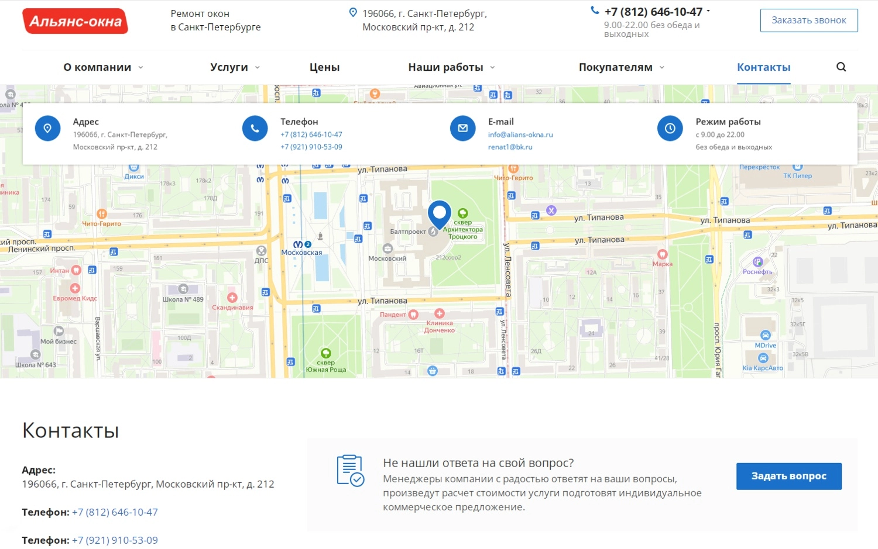Image resolution: width=878 pixels, height=549 pixels.
Task: Click the info@alians-okna.ru email link
Action: coord(520,134)
